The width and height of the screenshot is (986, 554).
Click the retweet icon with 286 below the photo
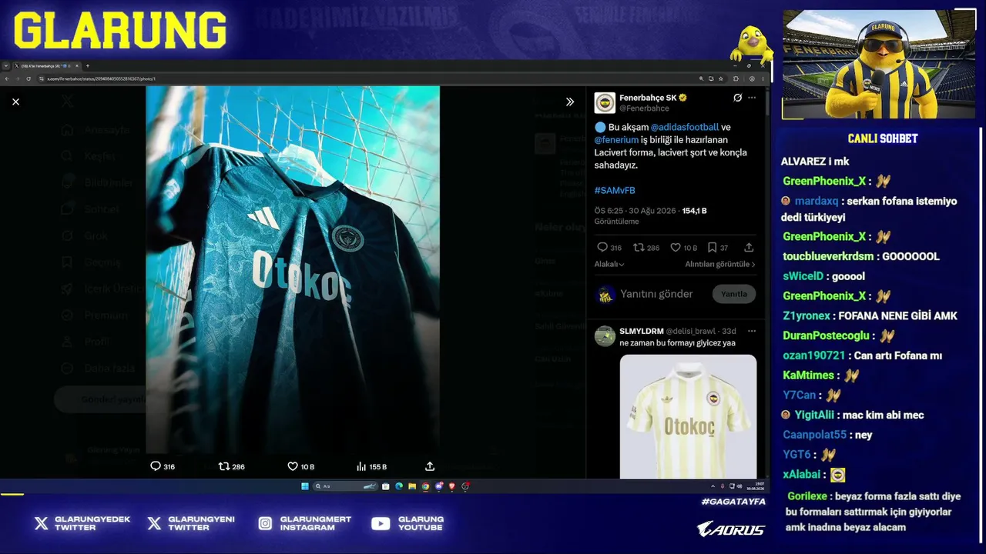(x=224, y=466)
